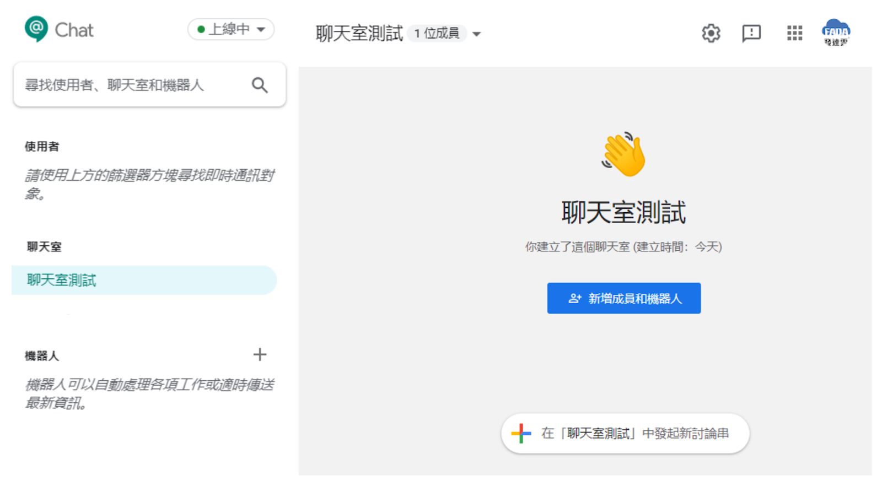
Task: Open the 上線中 status dropdown
Action: click(231, 29)
